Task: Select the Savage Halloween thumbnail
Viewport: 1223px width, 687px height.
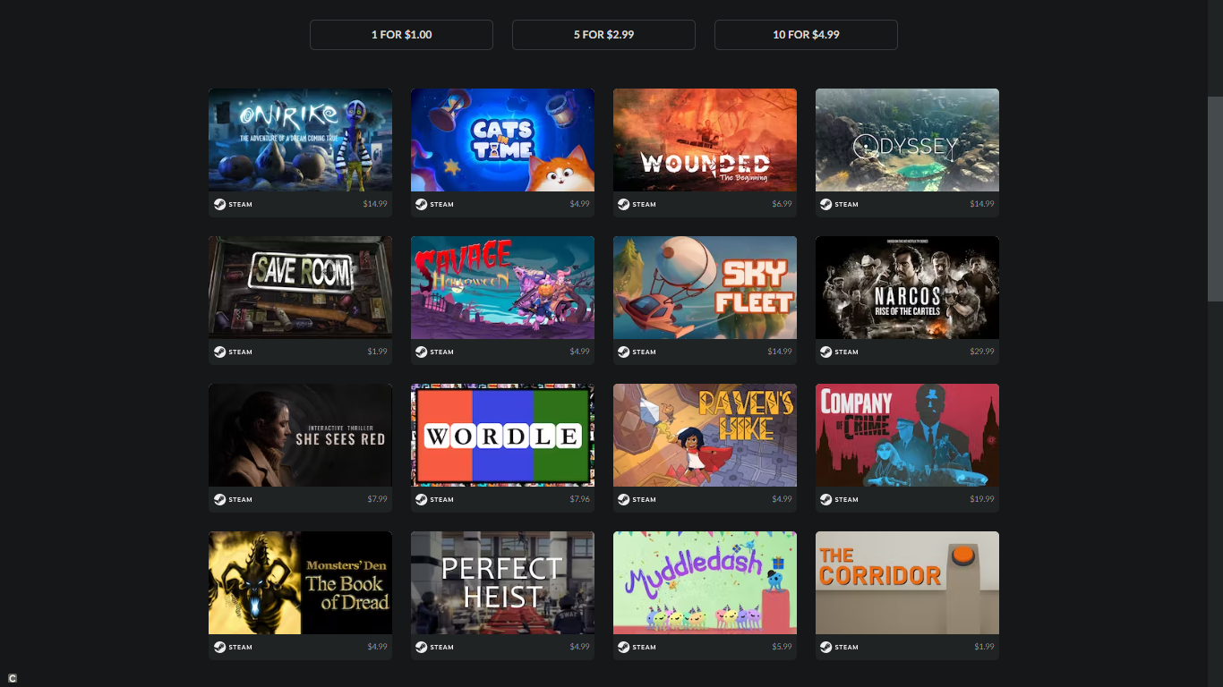Action: 502,287
